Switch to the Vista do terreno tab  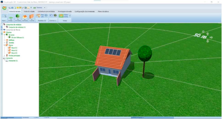click(x=15, y=12)
